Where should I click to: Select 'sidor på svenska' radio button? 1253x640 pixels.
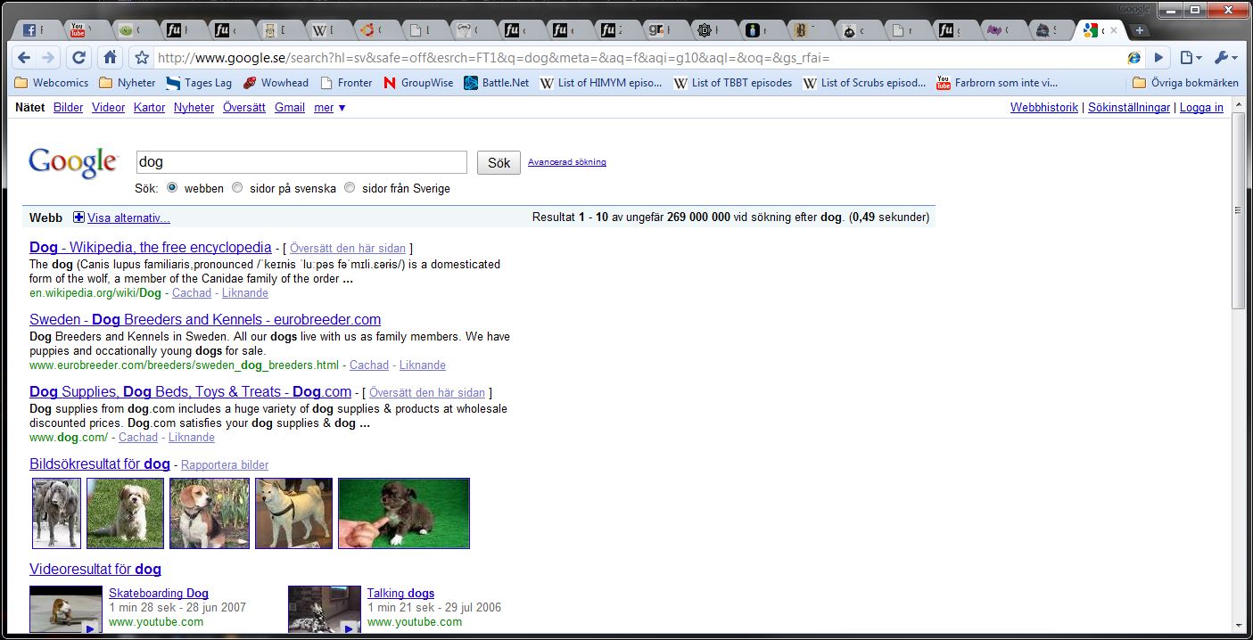pyautogui.click(x=237, y=188)
